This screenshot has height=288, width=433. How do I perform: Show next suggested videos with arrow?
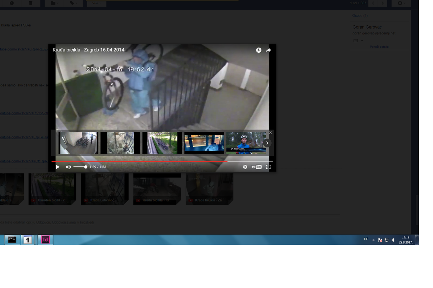click(267, 143)
